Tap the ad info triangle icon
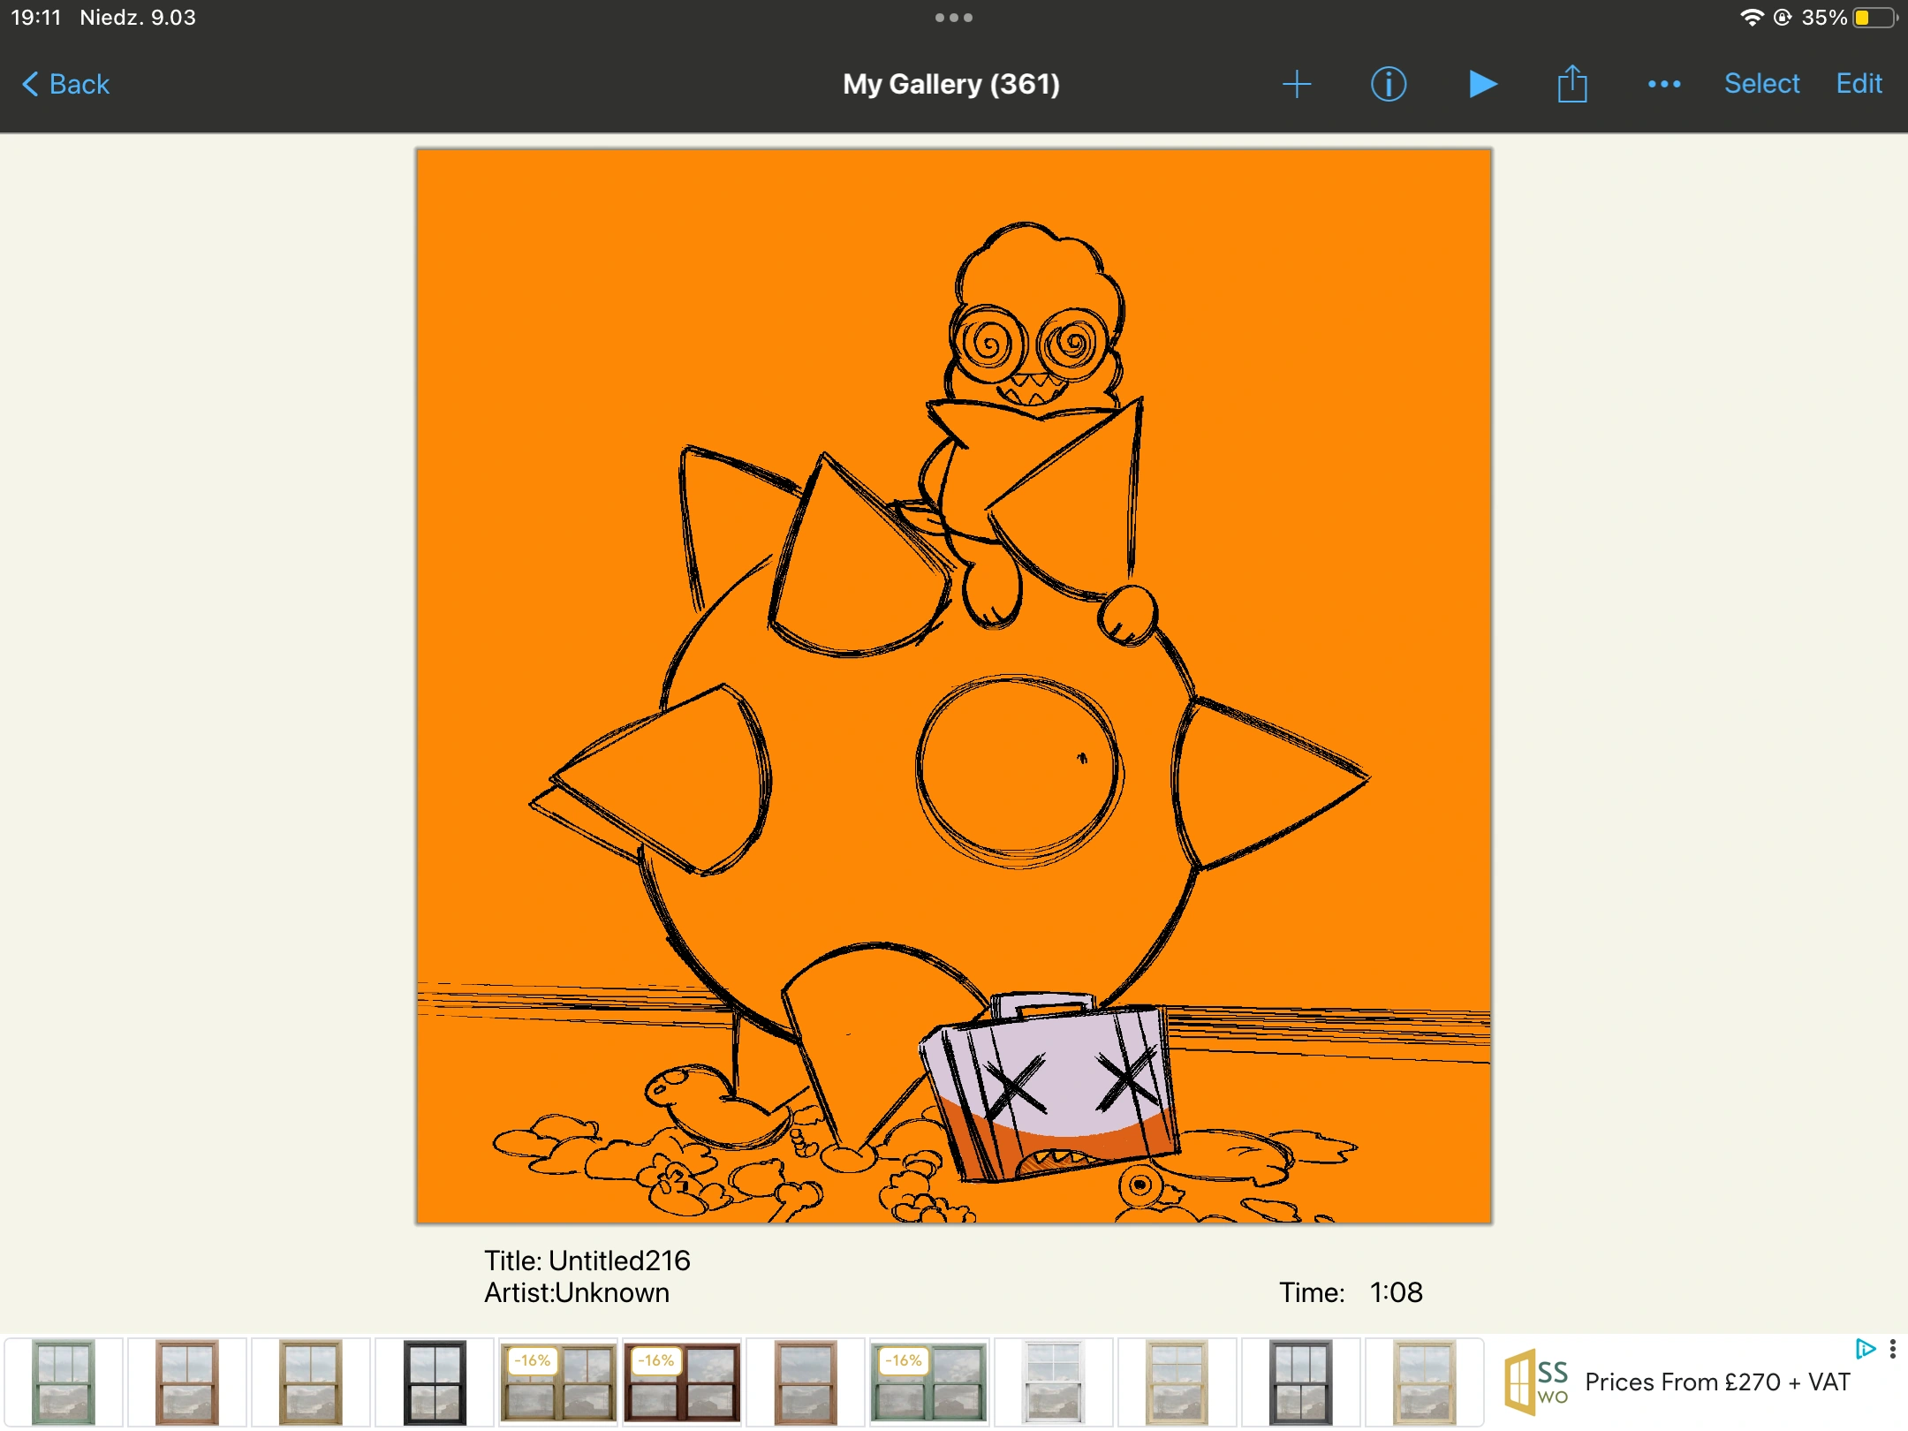This screenshot has height=1431, width=1908. pos(1864,1349)
